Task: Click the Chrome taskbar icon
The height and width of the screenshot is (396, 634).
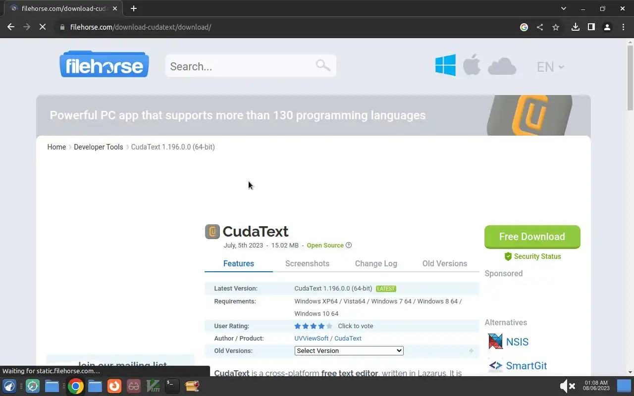Action: click(76, 386)
